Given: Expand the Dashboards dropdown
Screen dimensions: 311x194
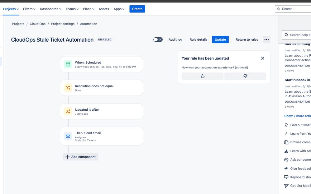Looking at the screenshot, I should (x=50, y=9).
